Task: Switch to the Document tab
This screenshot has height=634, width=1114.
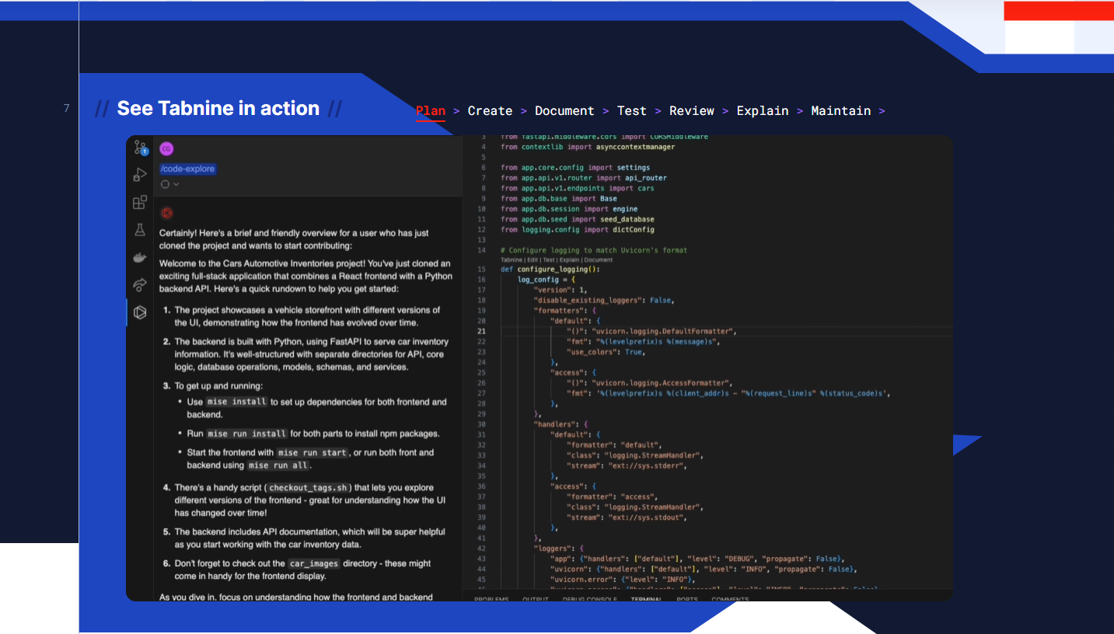Action: pyautogui.click(x=564, y=111)
